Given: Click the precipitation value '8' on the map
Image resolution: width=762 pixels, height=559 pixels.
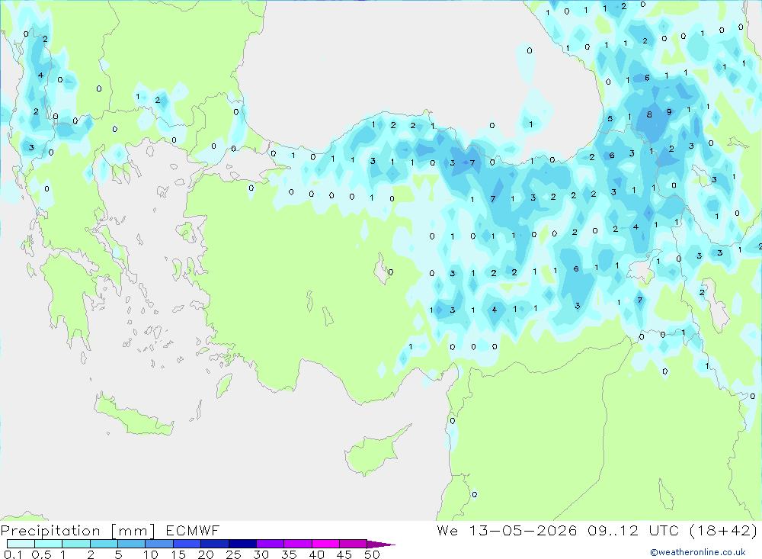Looking at the screenshot, I should pyautogui.click(x=649, y=115).
